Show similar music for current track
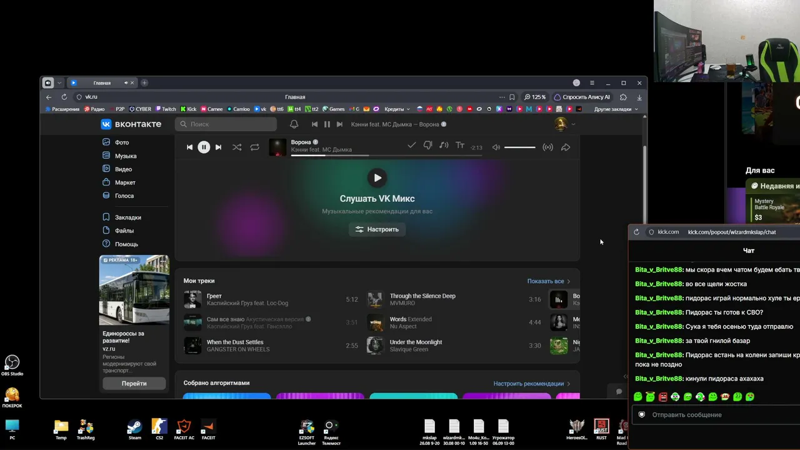 444,146
